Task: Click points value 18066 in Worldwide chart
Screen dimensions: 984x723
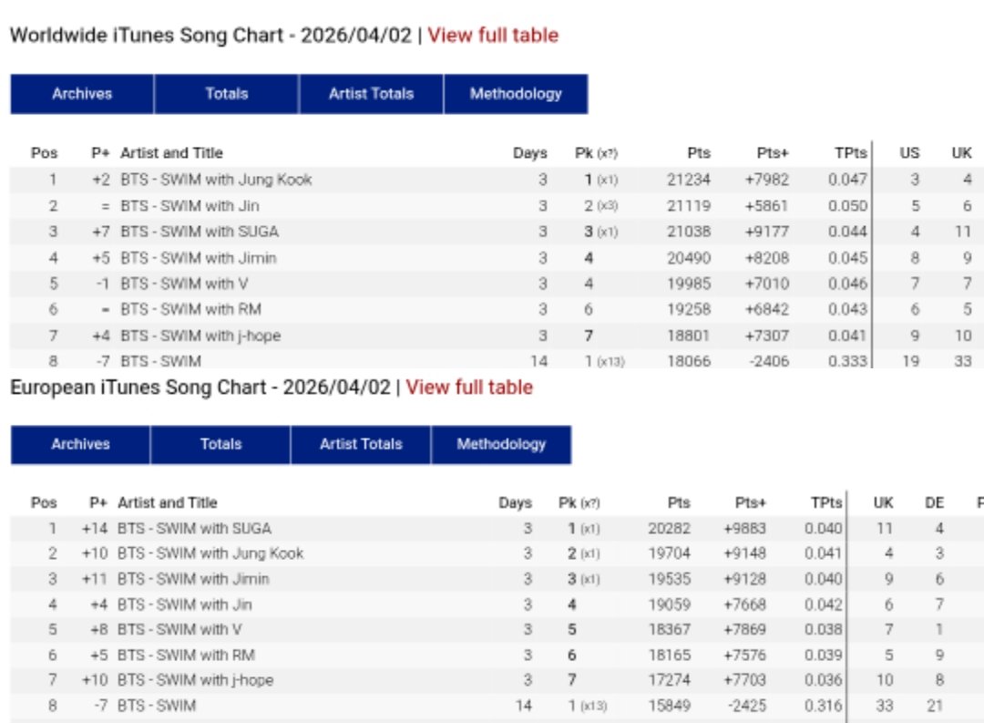Action: [689, 361]
